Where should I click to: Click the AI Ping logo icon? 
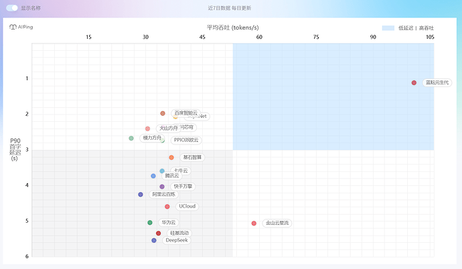[13, 27]
